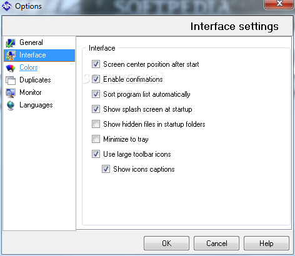Select Duplicates in the options list
Screen dimensions: 295x256
click(x=35, y=80)
